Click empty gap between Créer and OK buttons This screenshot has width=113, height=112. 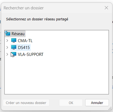click(54, 103)
